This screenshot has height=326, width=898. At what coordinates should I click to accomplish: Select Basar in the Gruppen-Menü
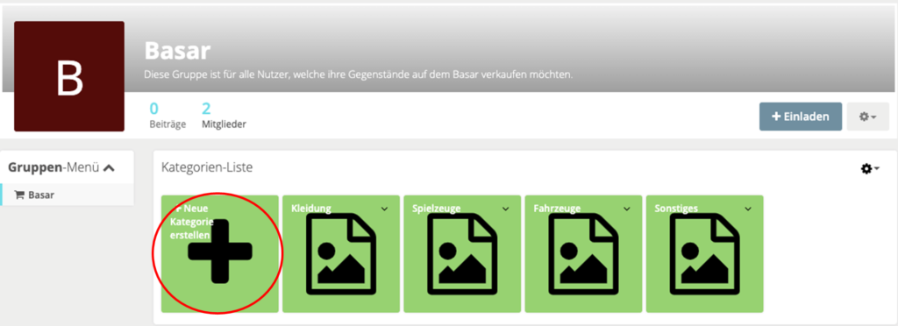[x=67, y=195]
